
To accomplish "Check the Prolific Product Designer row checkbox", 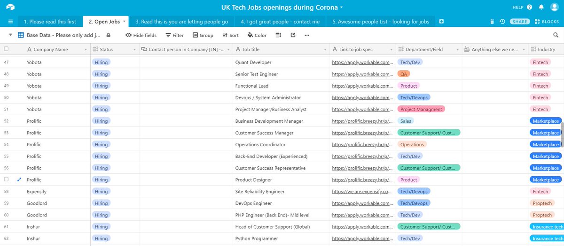I will click(x=6, y=179).
